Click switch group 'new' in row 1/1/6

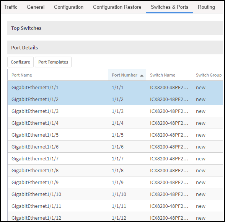(201, 147)
